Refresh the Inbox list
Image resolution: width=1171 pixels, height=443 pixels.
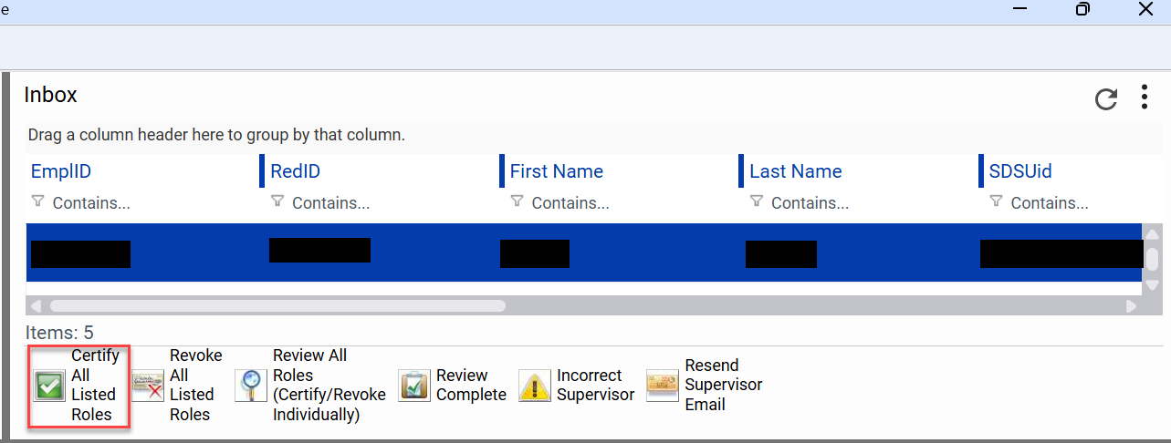point(1106,99)
